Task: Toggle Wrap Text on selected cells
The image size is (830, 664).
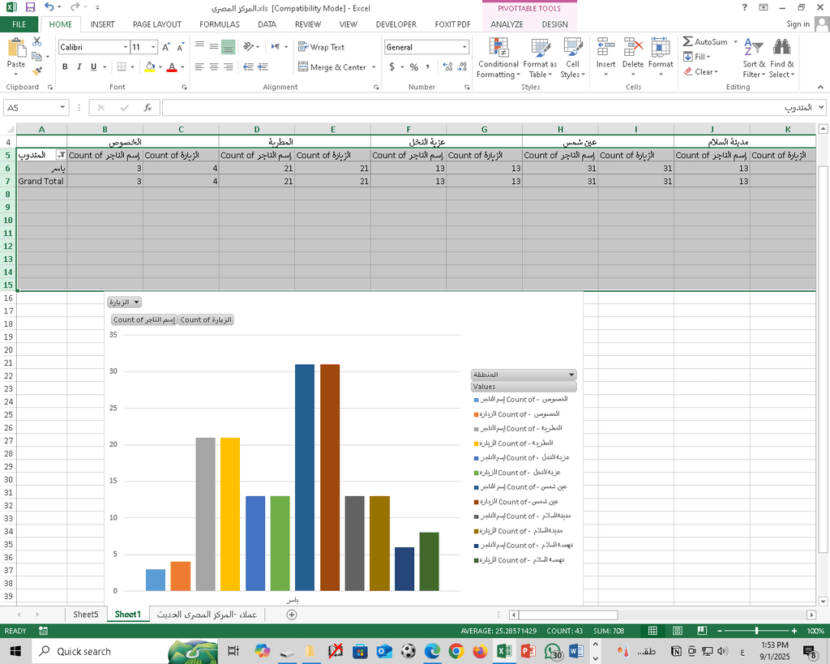Action: coord(321,47)
